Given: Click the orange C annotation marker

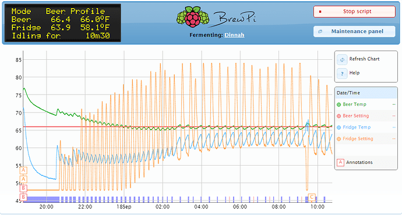Looking at the screenshot, I should (312, 197).
